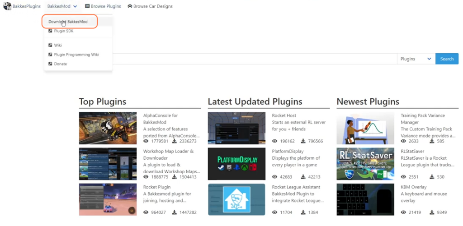Open the AlphaConsole for BakkesMod thumbnail
Screen dimensions: 463x226
(x=108, y=128)
